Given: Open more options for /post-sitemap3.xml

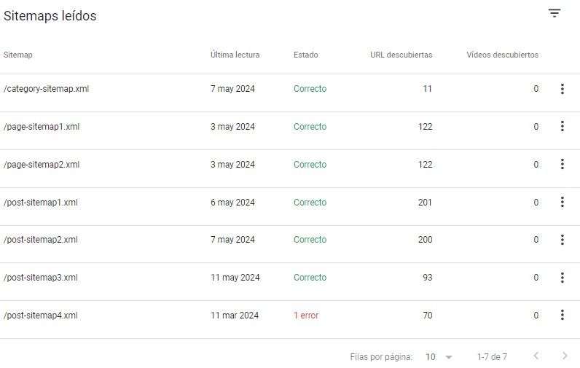Looking at the screenshot, I should point(563,278).
